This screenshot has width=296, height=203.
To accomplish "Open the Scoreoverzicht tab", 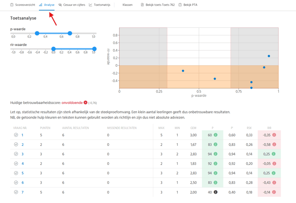I will [23, 5].
